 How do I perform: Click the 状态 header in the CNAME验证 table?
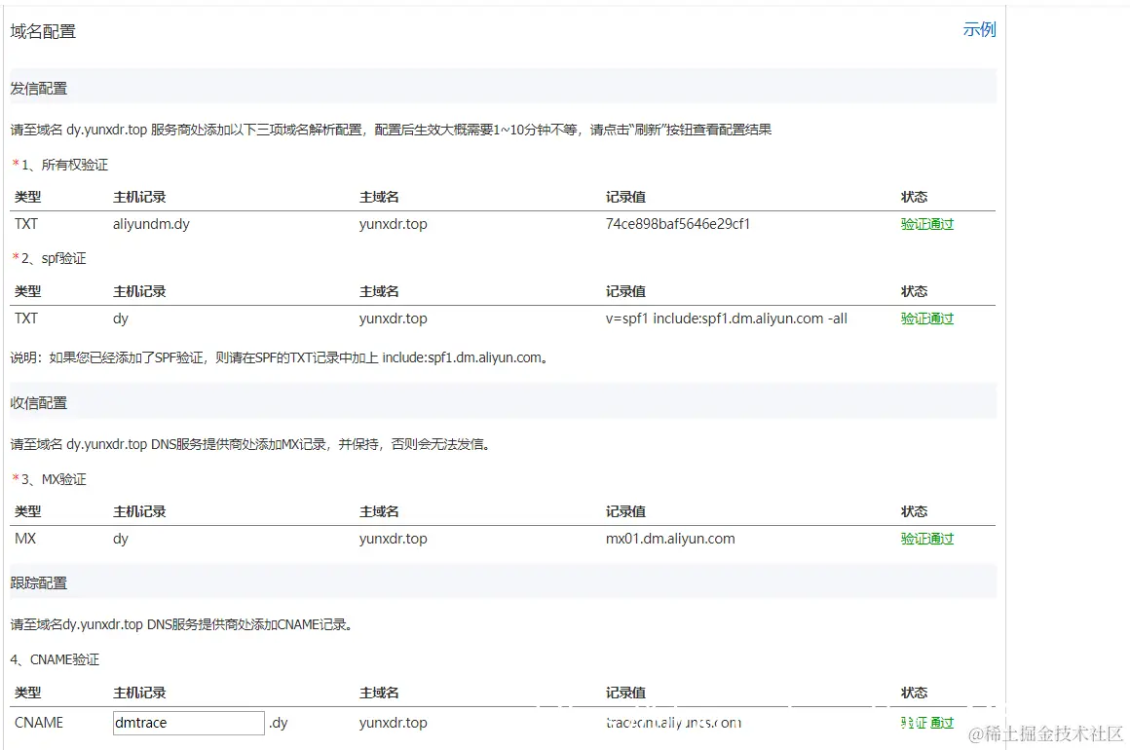tap(914, 693)
